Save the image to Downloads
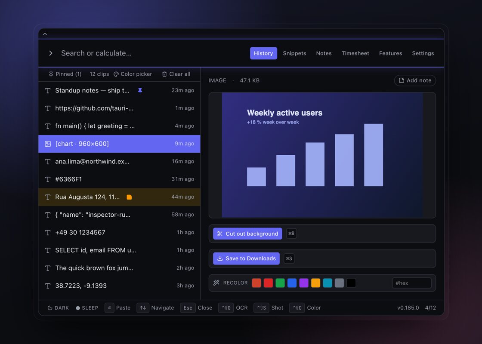The height and width of the screenshot is (344, 482). click(x=246, y=258)
